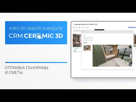This screenshot has height=102, width=136.
Task: Open the Панорамы tab in the dialog
Action: point(85,42)
